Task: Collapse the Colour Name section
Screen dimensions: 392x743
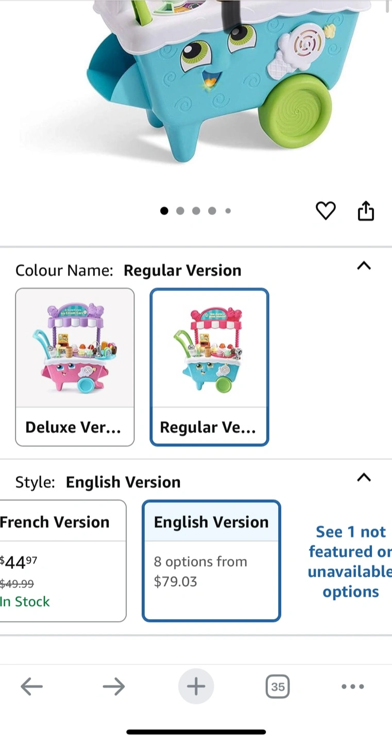Action: point(364,266)
